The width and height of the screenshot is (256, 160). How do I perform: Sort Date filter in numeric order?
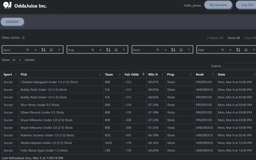point(246,50)
